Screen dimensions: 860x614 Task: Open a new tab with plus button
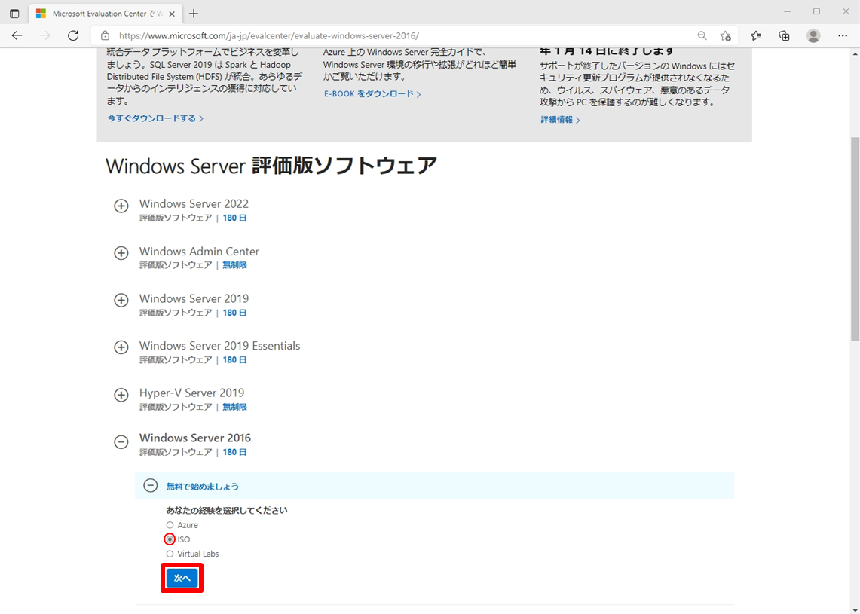[194, 14]
